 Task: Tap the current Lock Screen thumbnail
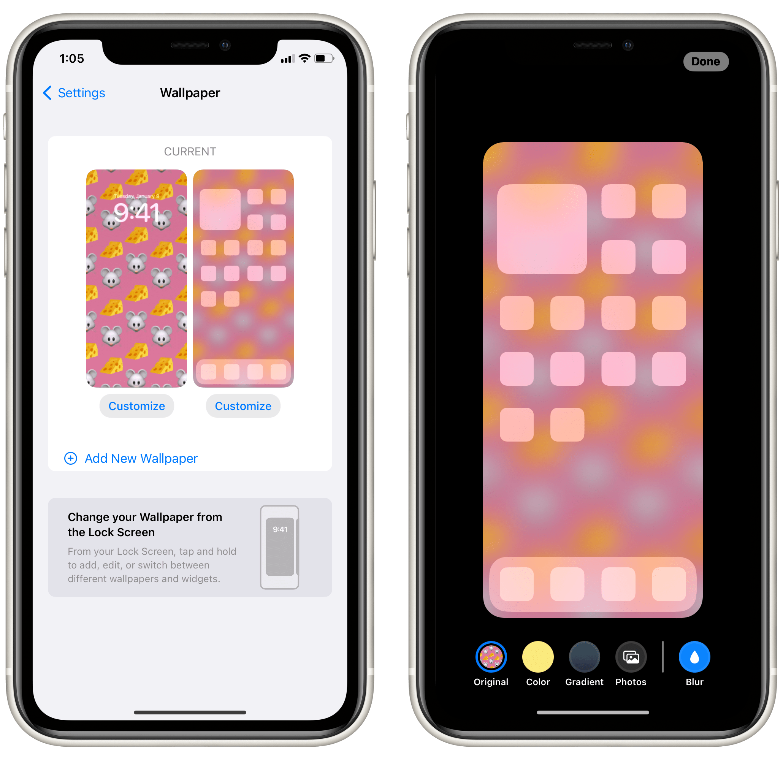[x=137, y=278]
